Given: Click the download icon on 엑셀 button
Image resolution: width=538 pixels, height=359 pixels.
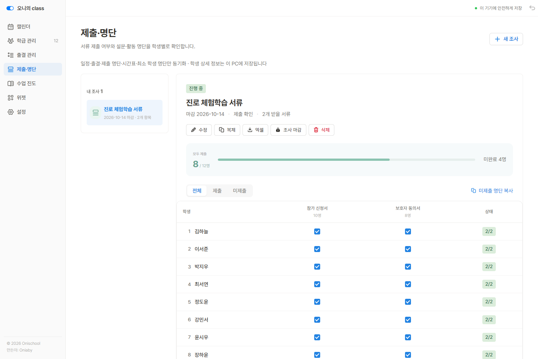Looking at the screenshot, I should tap(250, 130).
